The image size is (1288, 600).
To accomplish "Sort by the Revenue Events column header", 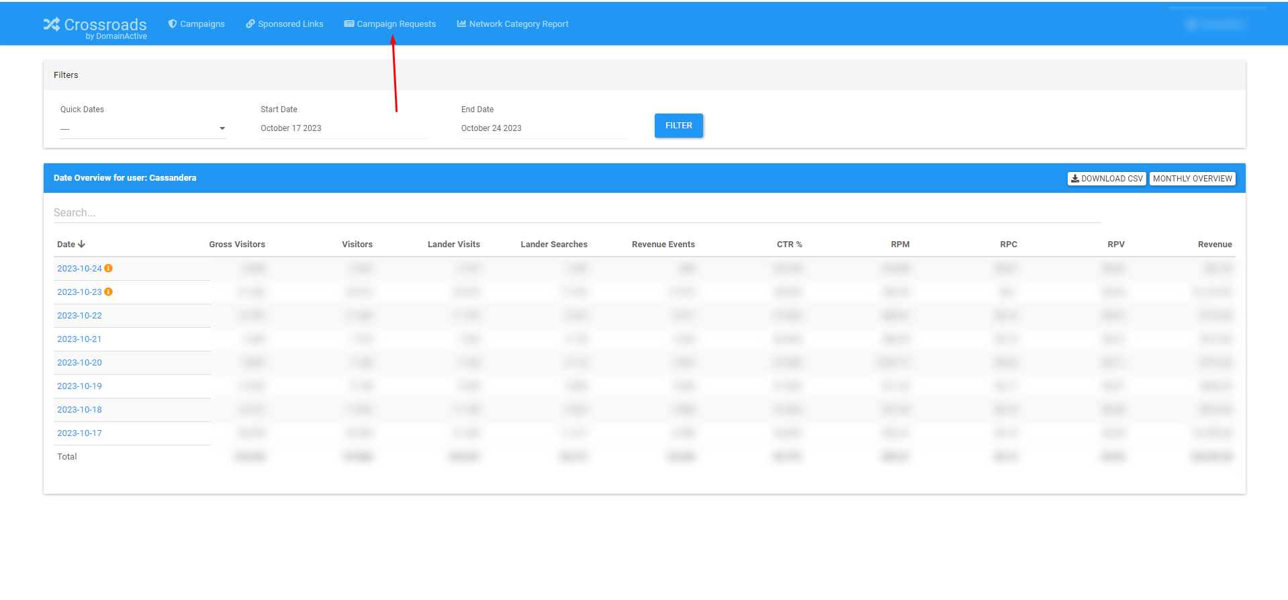I will [x=663, y=244].
